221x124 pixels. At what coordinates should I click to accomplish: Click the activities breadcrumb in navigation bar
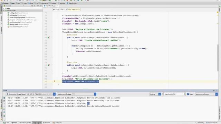61,3
